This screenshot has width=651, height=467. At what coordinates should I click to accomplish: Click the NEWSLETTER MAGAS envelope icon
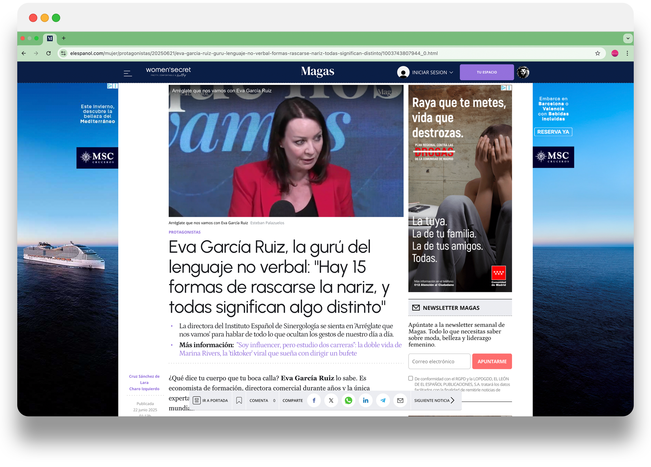[416, 308]
